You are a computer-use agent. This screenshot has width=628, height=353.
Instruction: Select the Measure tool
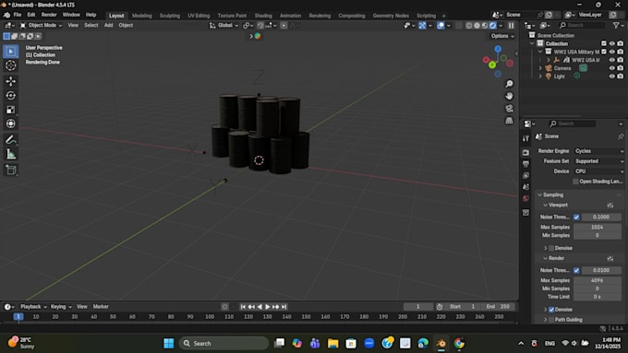click(11, 154)
